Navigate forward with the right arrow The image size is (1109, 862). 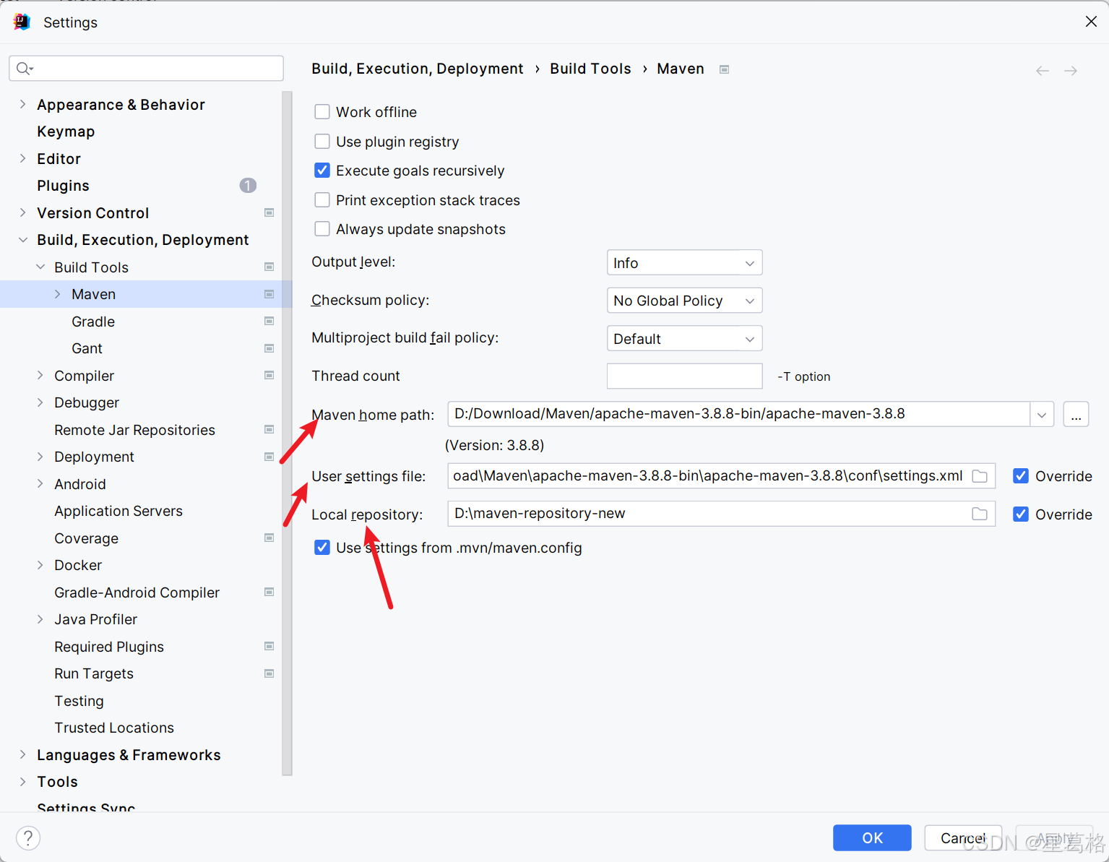coord(1071,71)
